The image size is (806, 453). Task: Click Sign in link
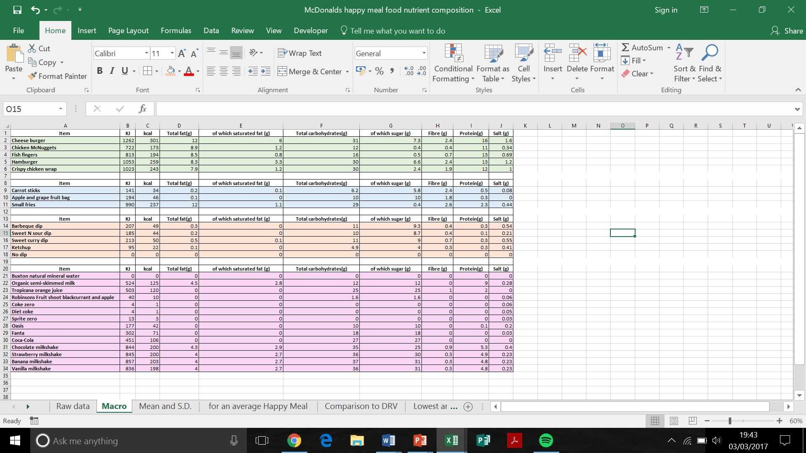(666, 10)
